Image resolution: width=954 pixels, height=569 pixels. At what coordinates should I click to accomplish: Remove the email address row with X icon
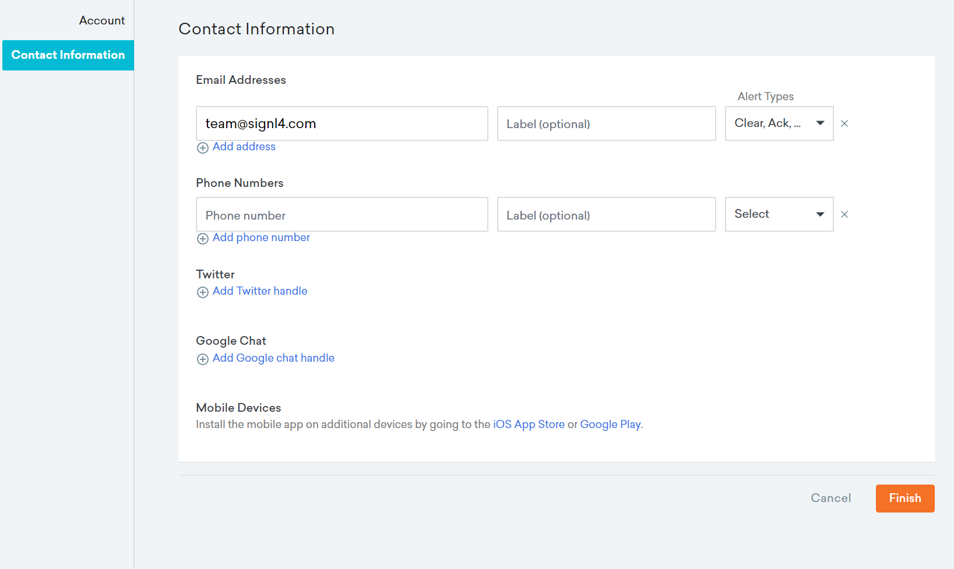point(844,123)
